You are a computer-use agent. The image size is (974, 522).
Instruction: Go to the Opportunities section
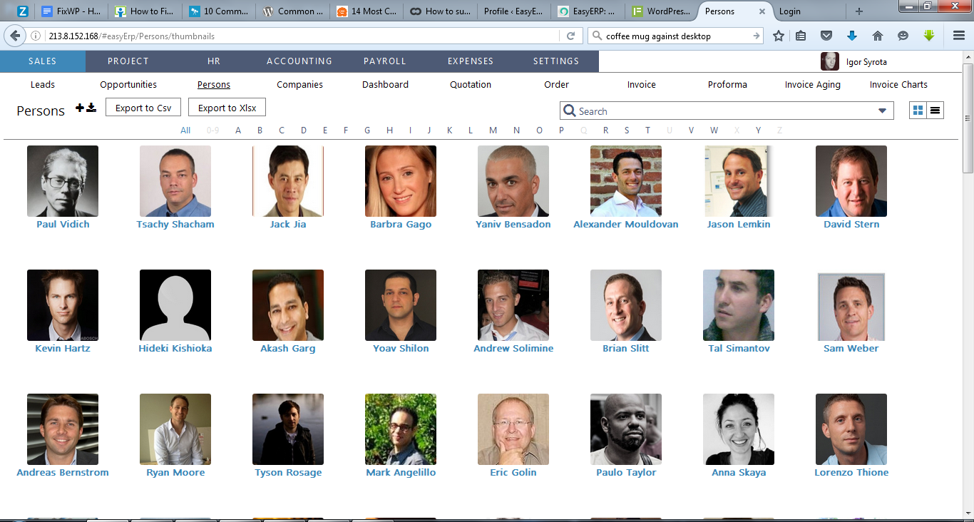click(x=128, y=84)
